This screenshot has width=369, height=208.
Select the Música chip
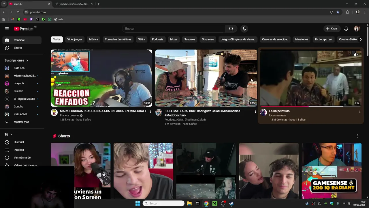click(94, 39)
